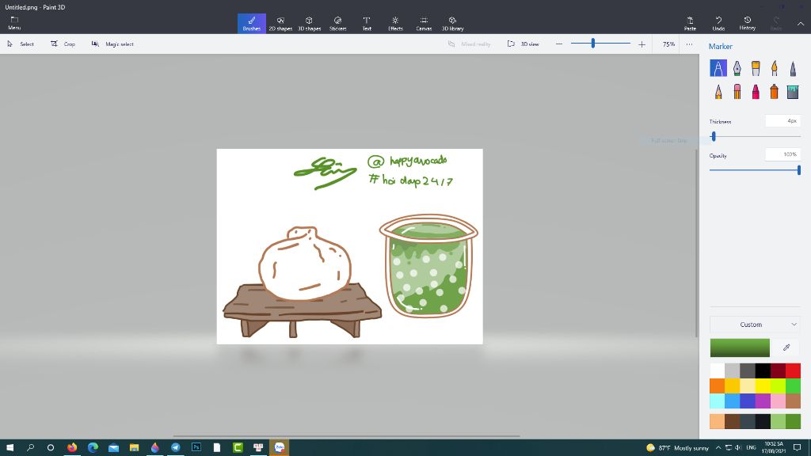
Task: Choose the white color swatch
Action: tap(717, 370)
